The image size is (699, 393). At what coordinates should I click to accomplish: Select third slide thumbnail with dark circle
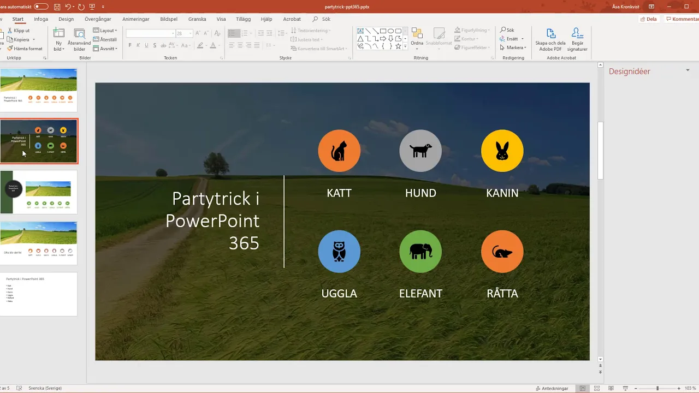(39, 192)
